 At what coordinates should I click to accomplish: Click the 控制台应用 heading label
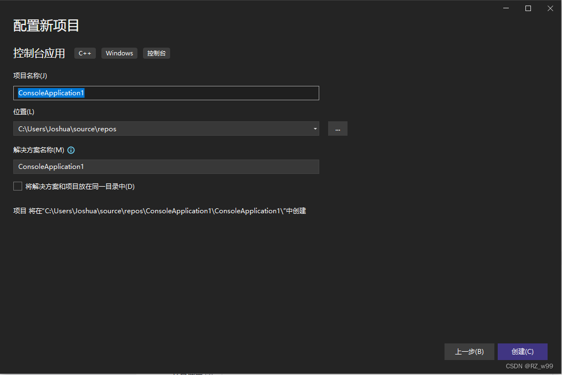(39, 53)
